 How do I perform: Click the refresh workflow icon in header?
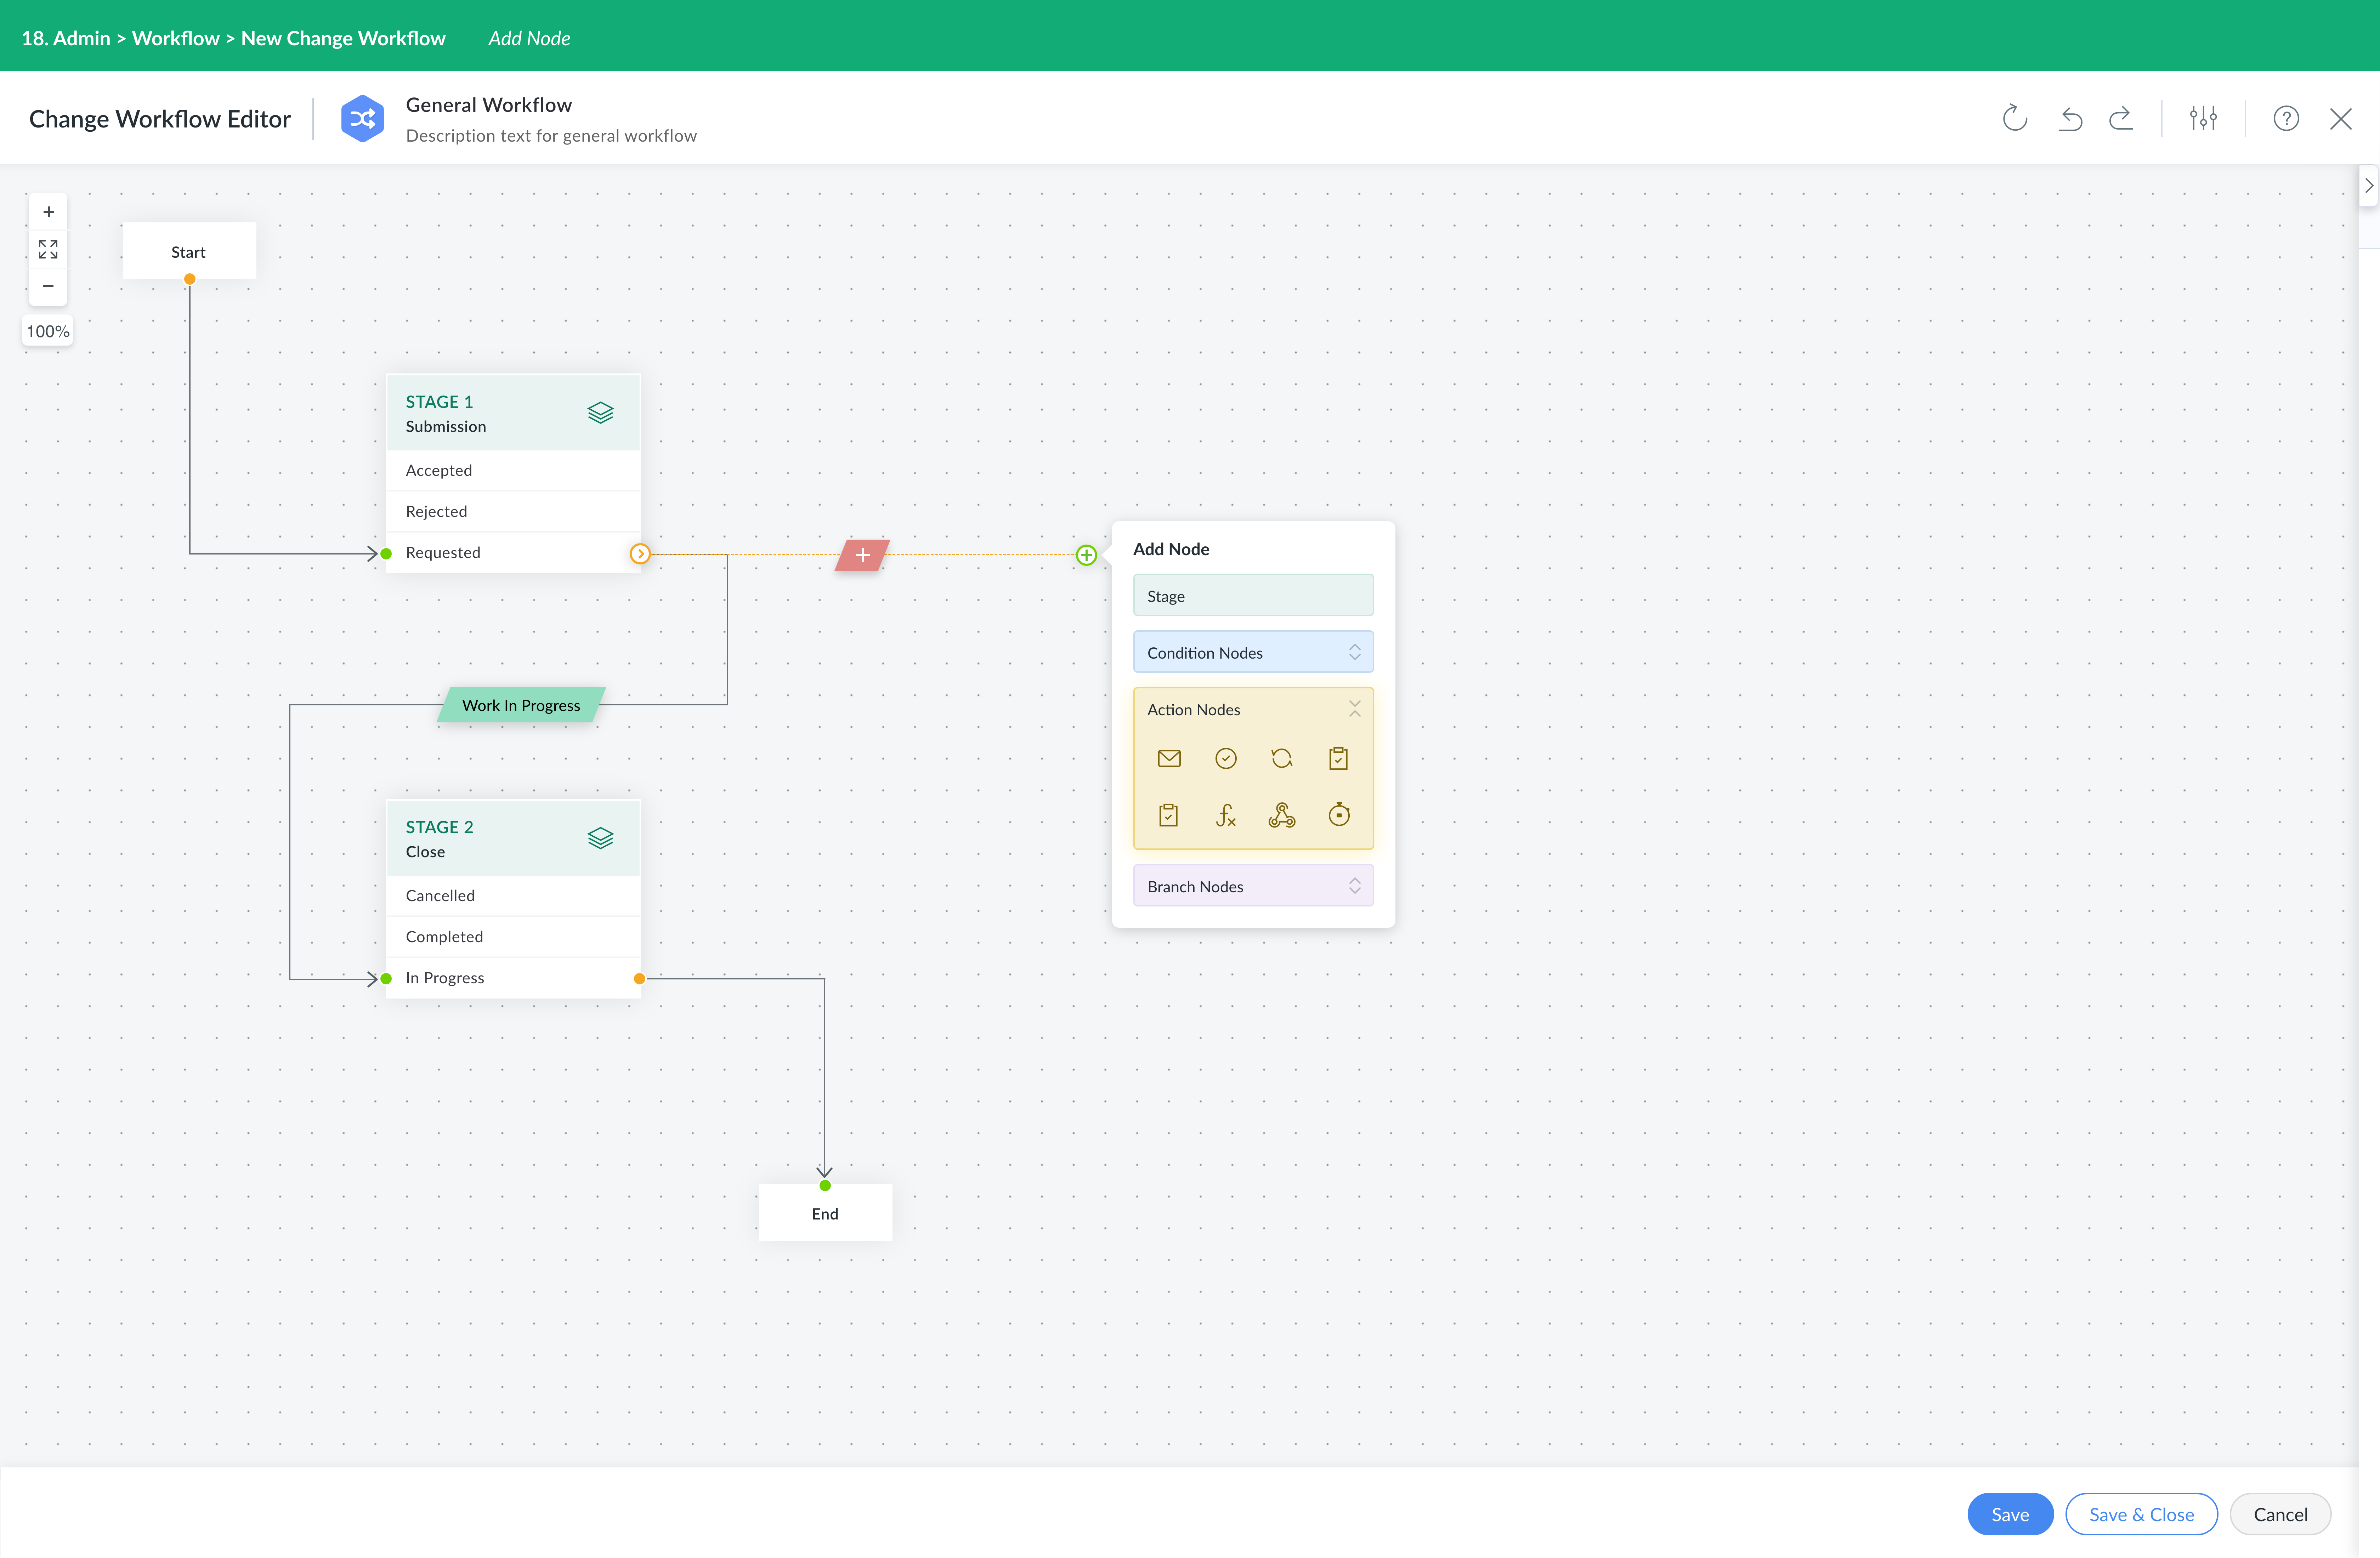(x=2014, y=118)
